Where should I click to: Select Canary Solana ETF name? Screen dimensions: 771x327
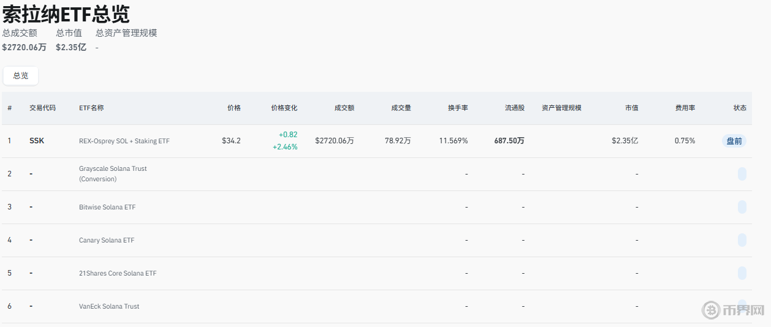point(107,240)
